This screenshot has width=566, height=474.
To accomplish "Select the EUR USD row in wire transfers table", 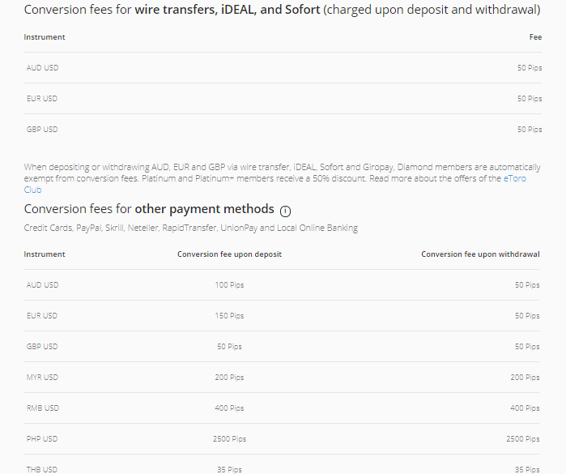I will 283,99.
